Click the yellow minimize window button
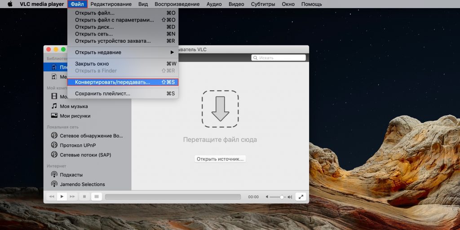Image resolution: width=460 pixels, height=230 pixels. click(x=56, y=49)
